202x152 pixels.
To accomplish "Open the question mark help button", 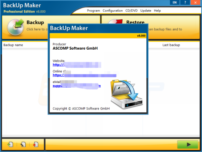I will [x=184, y=2].
